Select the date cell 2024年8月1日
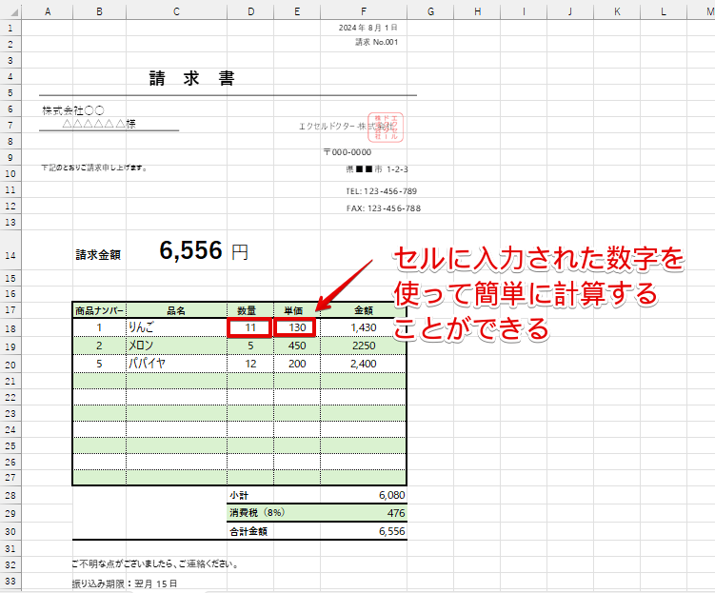This screenshot has width=715, height=593. [x=375, y=28]
